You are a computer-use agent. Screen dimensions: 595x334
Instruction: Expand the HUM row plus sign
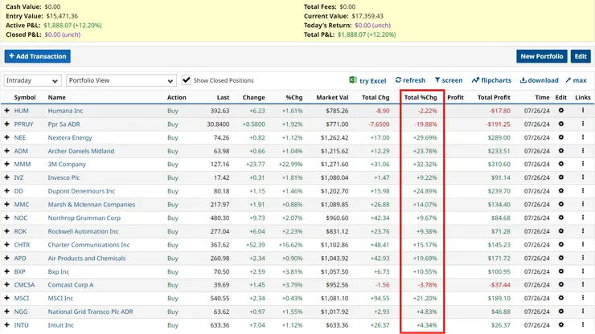click(x=7, y=111)
